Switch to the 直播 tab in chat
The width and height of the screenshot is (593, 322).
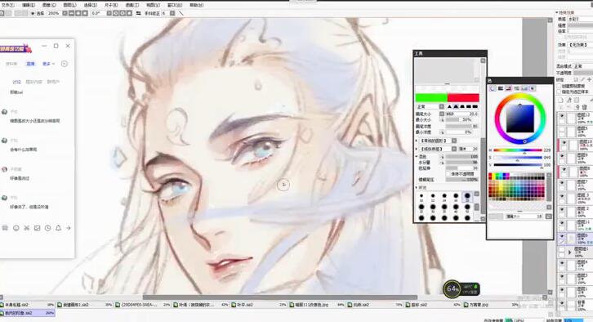(30, 64)
